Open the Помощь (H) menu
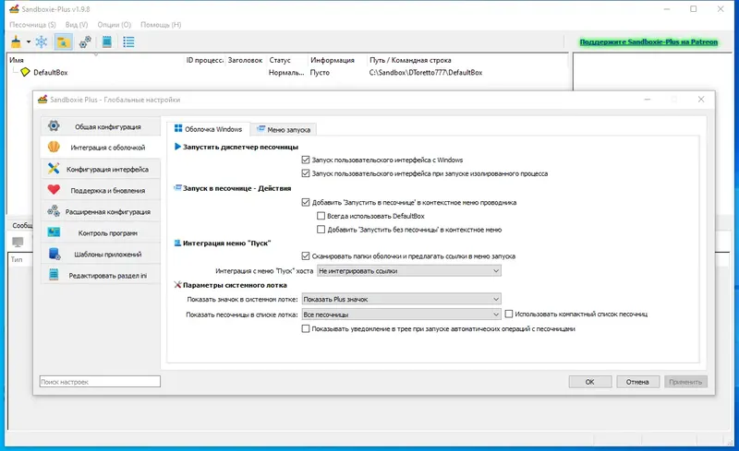The width and height of the screenshot is (739, 451). tap(161, 25)
